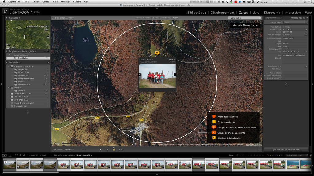Add a saved location with the plus icon
This screenshot has height=176, width=314.
coord(48,51)
